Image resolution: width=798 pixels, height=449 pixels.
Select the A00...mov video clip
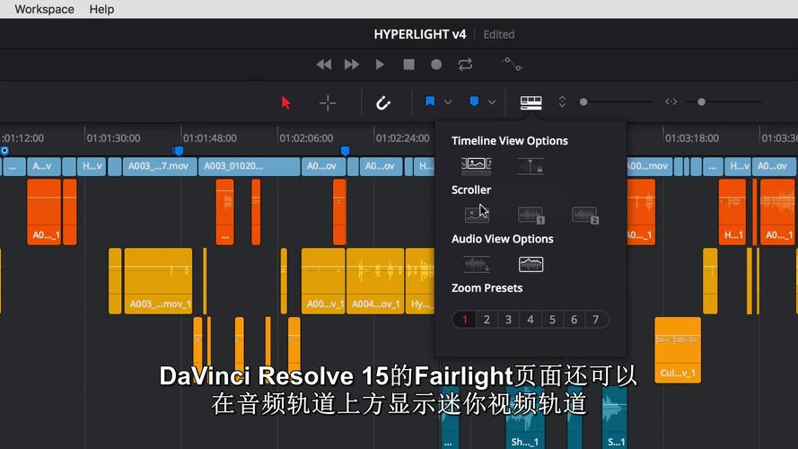(647, 166)
